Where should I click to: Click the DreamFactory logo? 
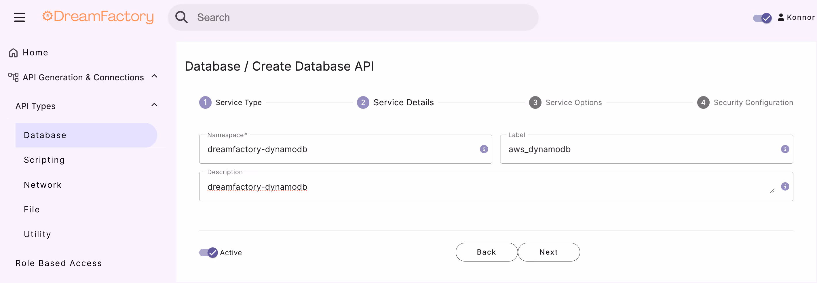(x=98, y=17)
